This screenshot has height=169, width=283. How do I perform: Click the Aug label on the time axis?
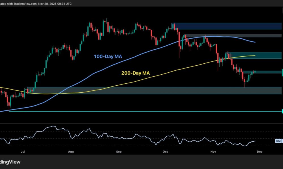coord(71,152)
